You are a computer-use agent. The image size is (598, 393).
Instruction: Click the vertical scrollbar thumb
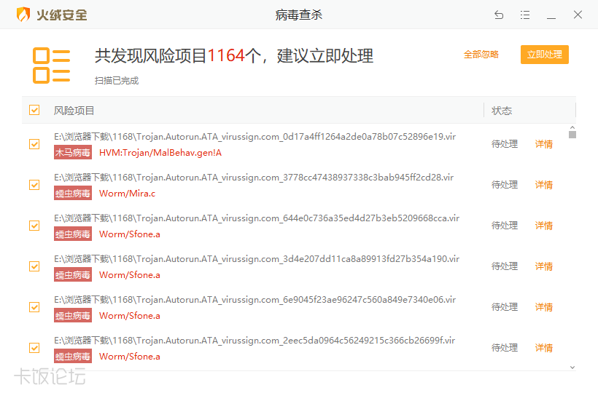(x=572, y=135)
